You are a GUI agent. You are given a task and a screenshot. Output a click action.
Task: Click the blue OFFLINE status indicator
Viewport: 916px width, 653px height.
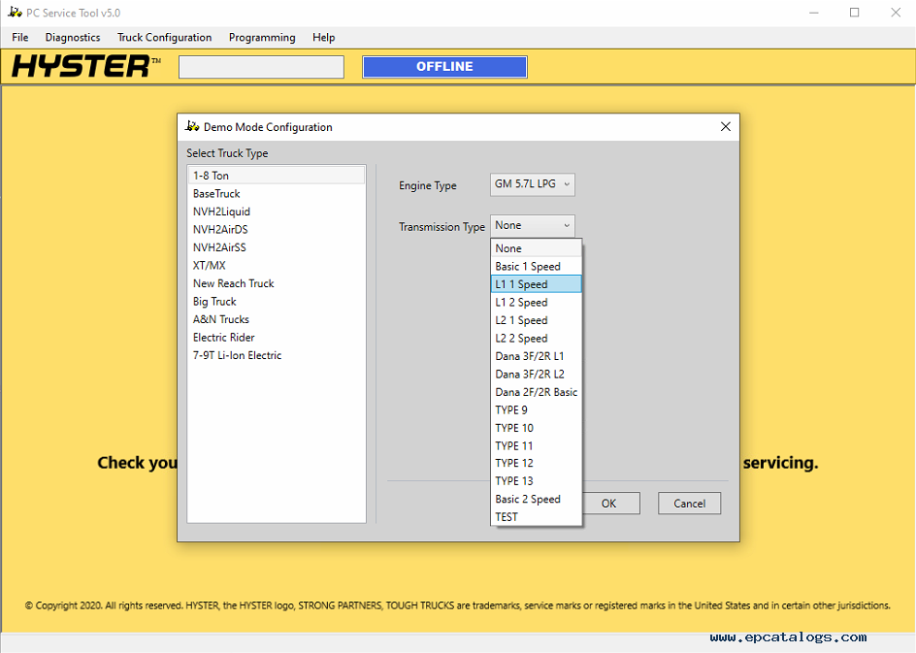click(x=444, y=67)
